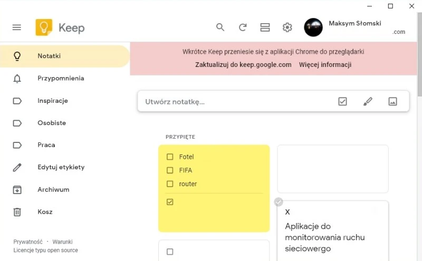Open the Notatki section
Image resolution: width=422 pixels, height=261 pixels.
(x=64, y=56)
